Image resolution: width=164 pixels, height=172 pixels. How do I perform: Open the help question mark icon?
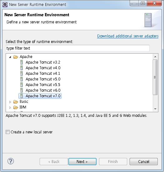(11, 161)
